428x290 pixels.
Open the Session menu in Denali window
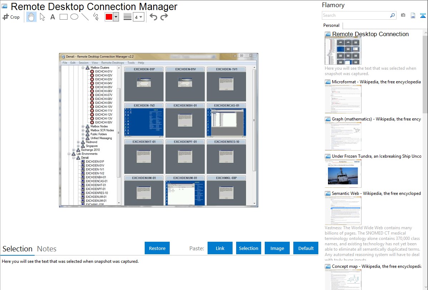[x=84, y=63]
